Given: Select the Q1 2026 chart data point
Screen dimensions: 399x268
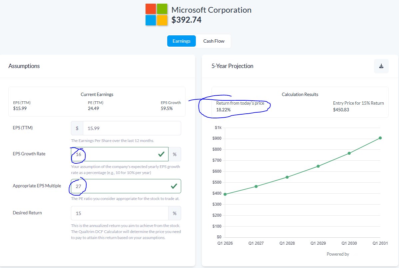Looking at the screenshot, I should pyautogui.click(x=225, y=194).
